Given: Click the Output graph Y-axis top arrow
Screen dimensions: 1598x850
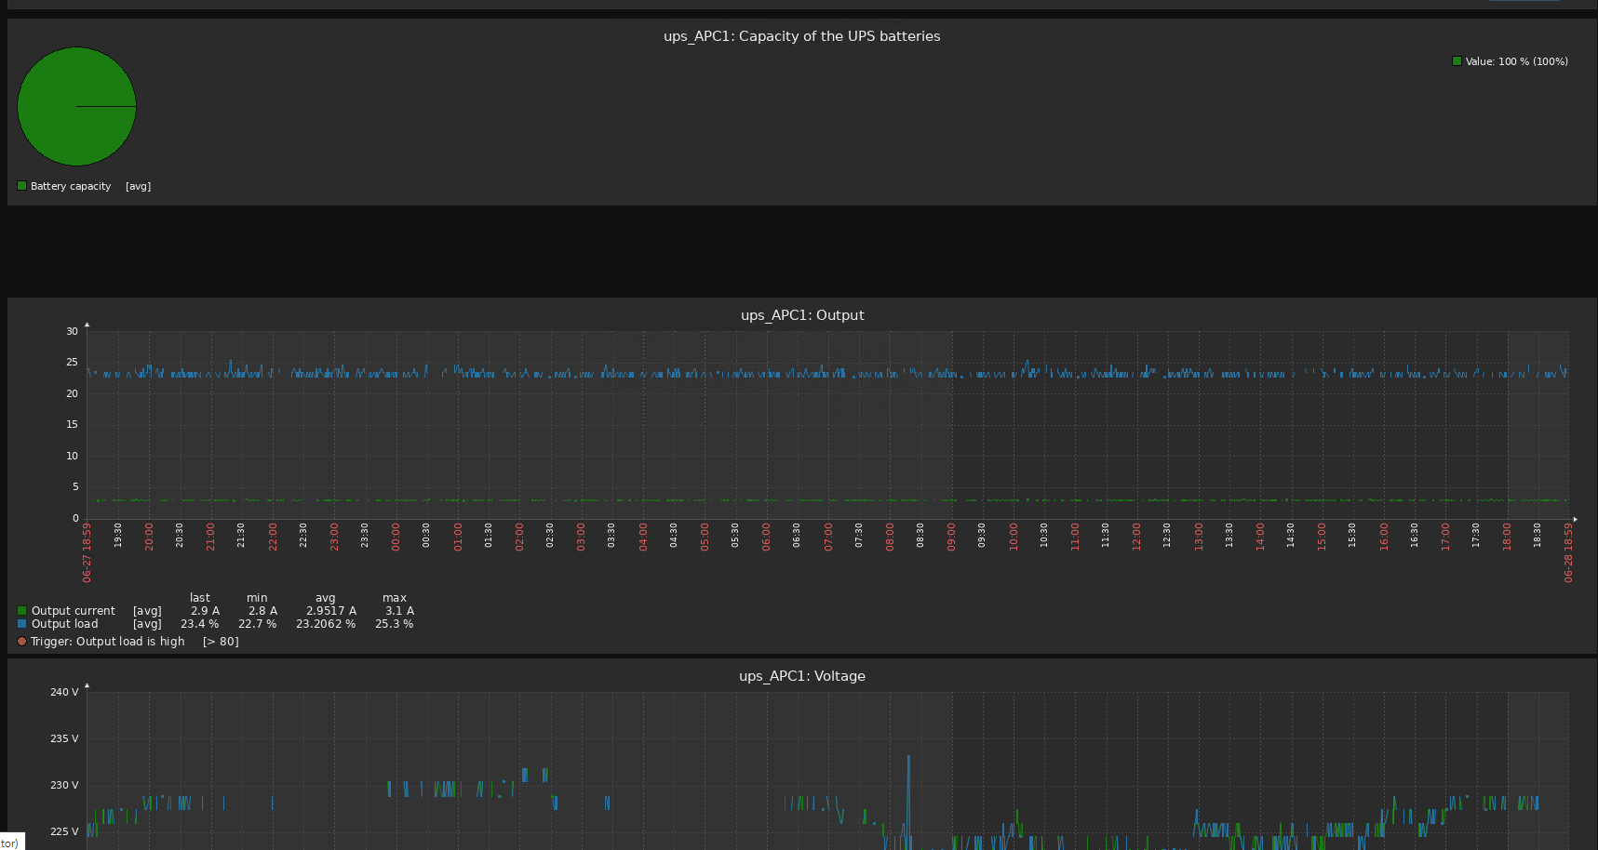Looking at the screenshot, I should (x=87, y=325).
